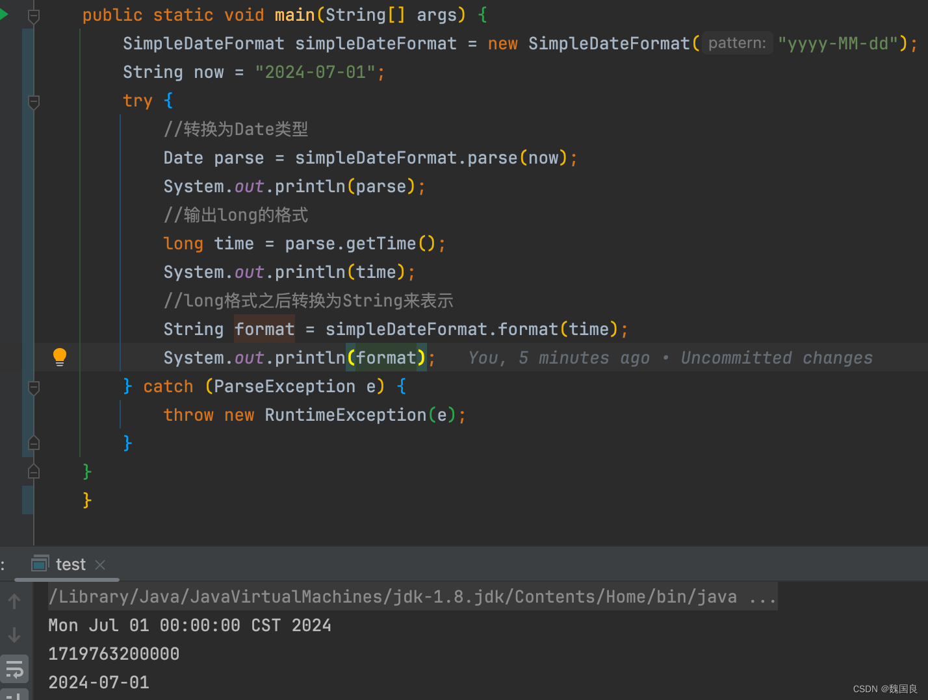
Task: Click the console window icon on the test tab
Action: point(40,564)
